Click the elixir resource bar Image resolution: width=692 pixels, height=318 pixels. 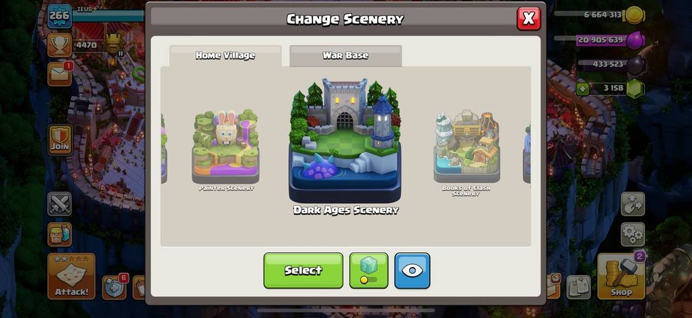(x=610, y=40)
